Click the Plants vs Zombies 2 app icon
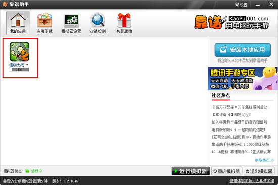Image resolution: width=278 pixels, height=185 pixels. click(x=19, y=51)
